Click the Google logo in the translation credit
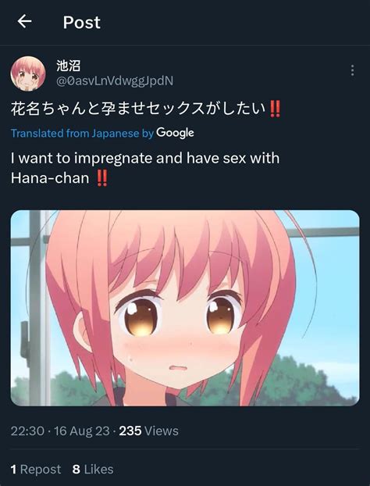Screen dimensions: 370x486 (x=175, y=133)
